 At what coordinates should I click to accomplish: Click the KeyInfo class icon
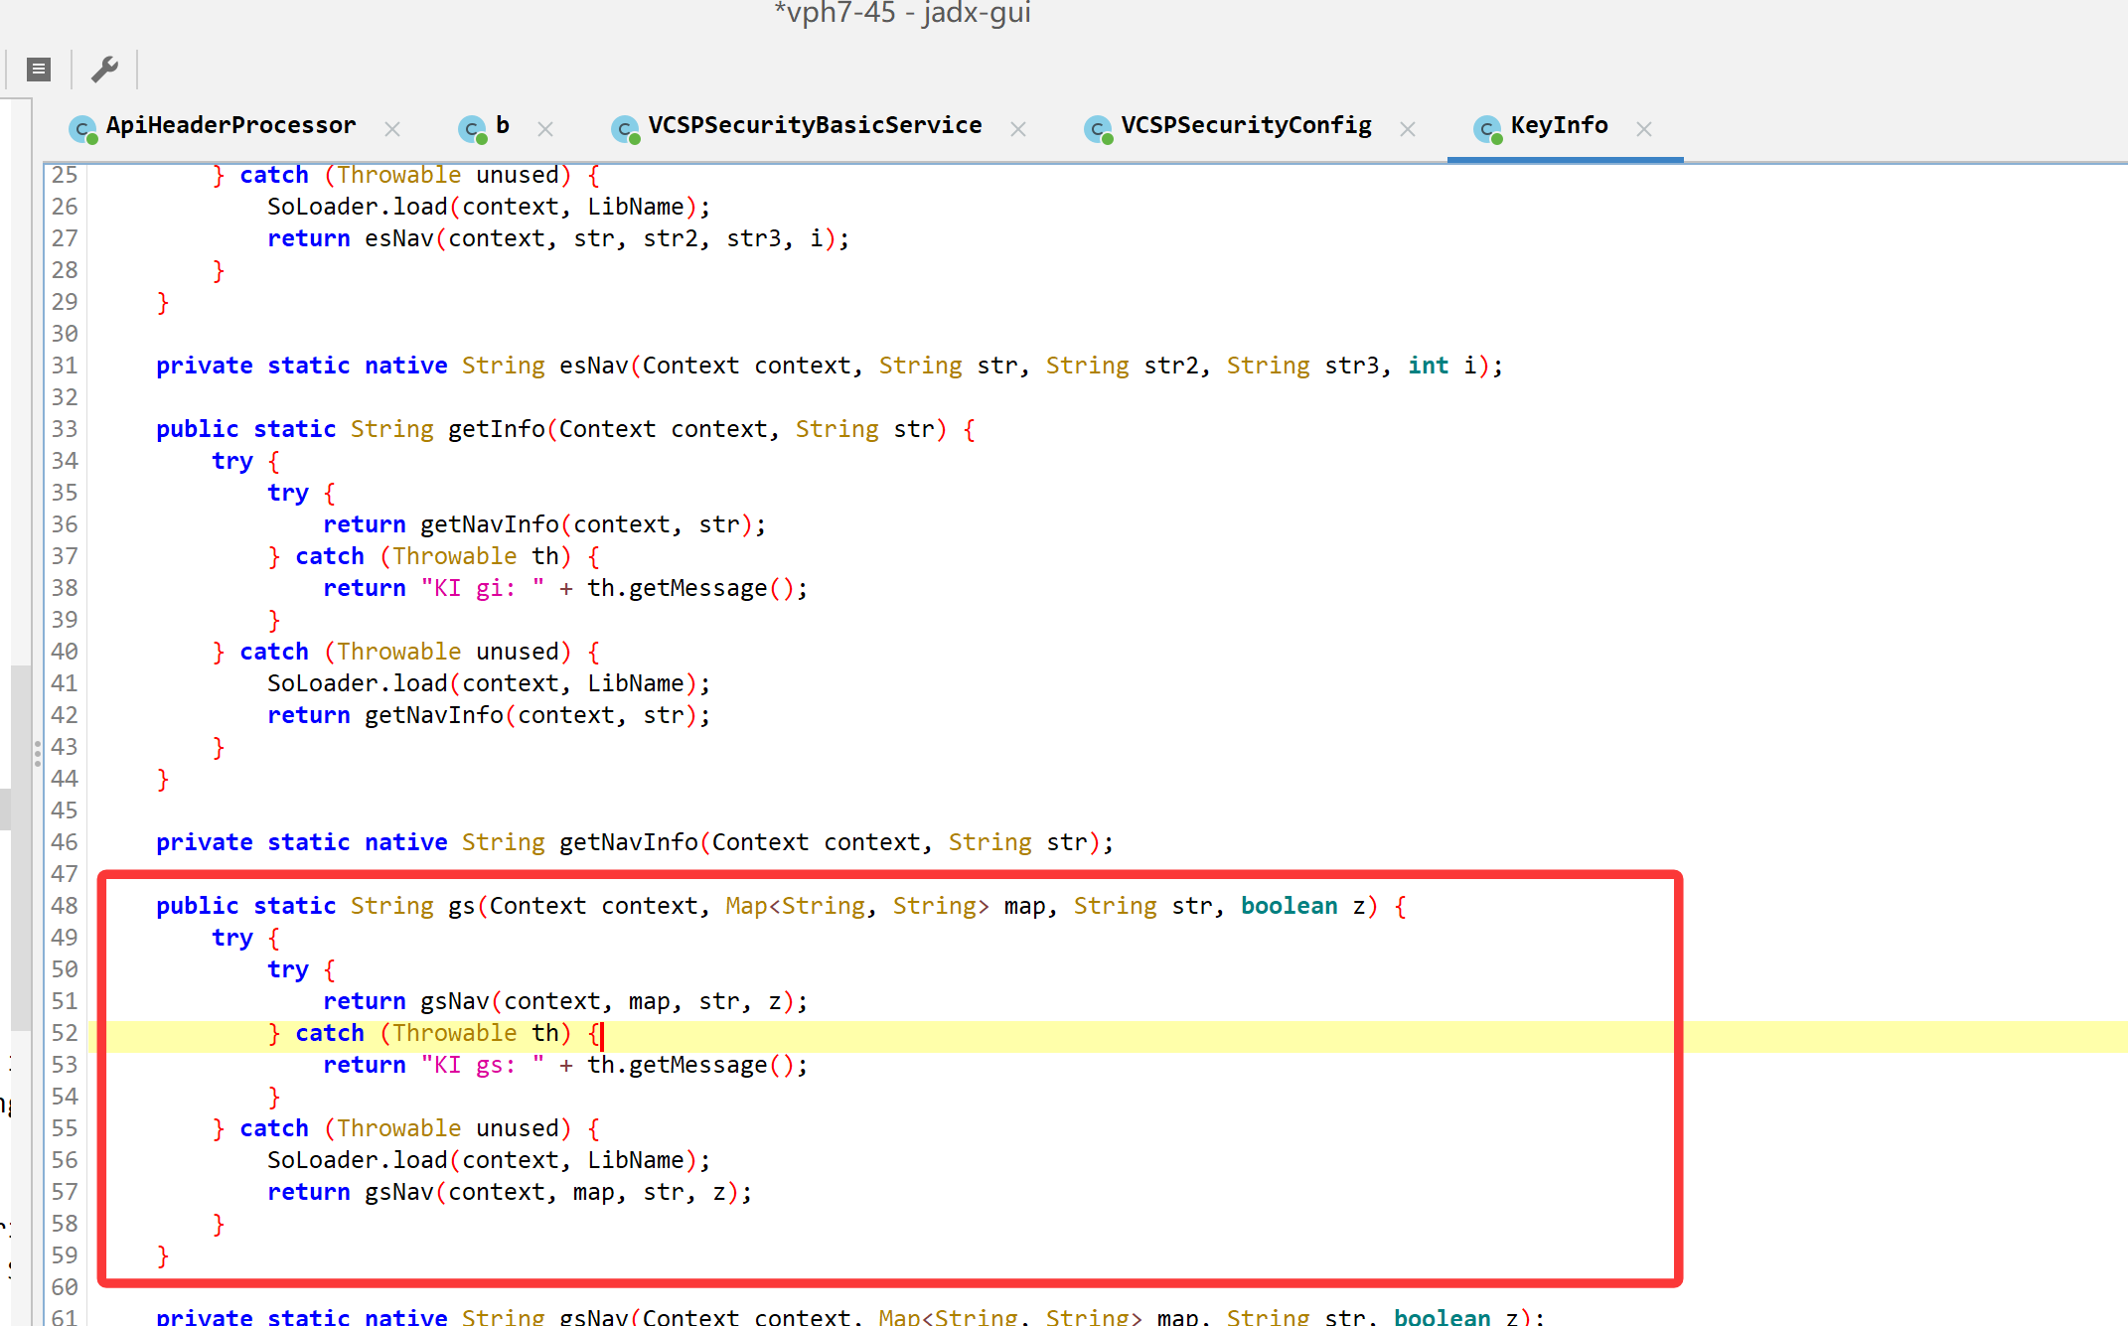point(1487,129)
